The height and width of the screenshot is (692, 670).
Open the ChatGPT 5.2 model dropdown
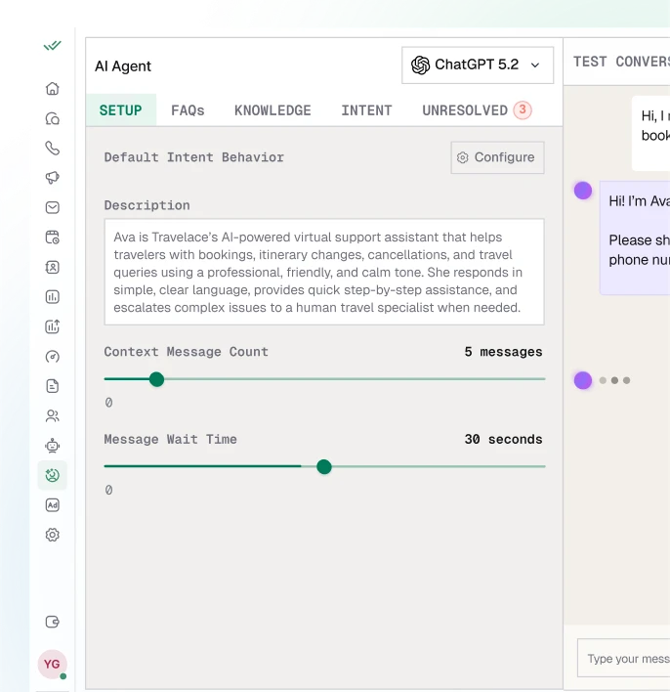point(478,65)
